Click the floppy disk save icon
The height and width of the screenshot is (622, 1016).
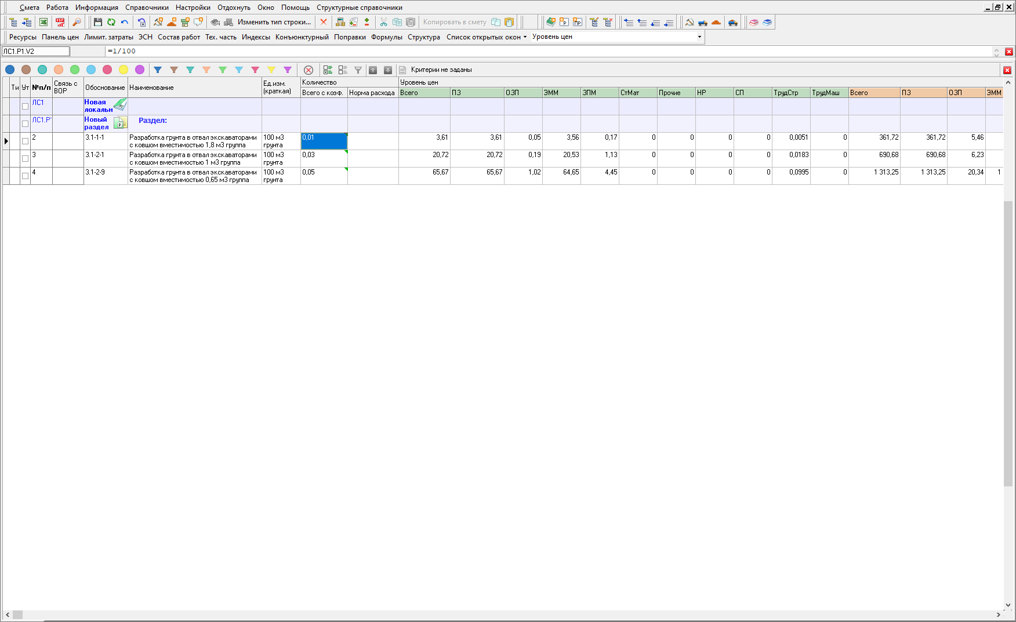97,22
